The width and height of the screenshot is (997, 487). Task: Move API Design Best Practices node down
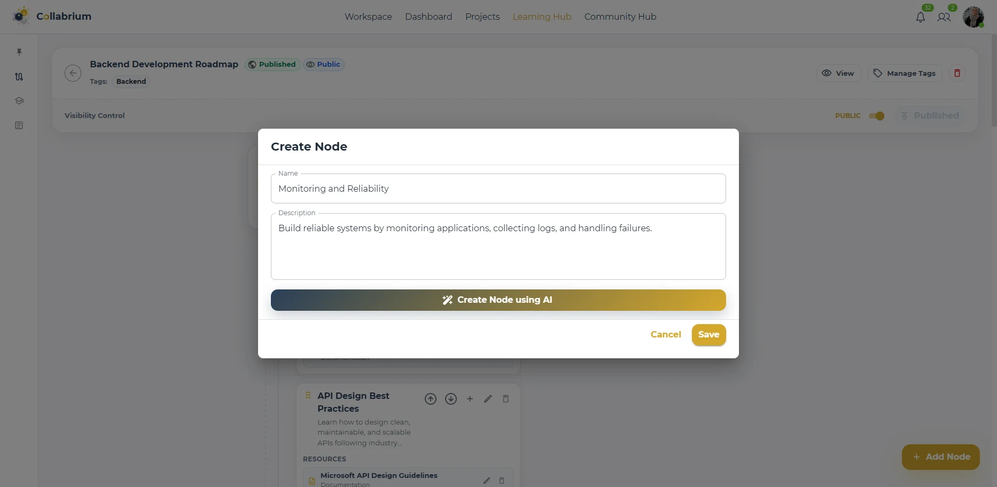pos(451,399)
